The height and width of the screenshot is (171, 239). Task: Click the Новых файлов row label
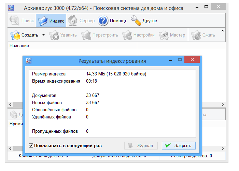(x=47, y=103)
